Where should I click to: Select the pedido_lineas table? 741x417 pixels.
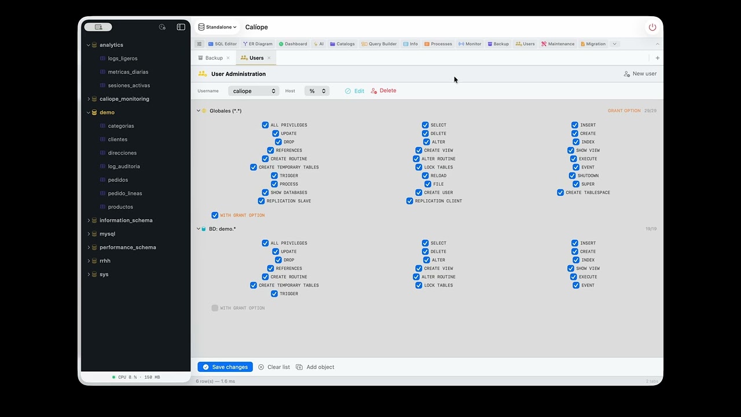[124, 193]
